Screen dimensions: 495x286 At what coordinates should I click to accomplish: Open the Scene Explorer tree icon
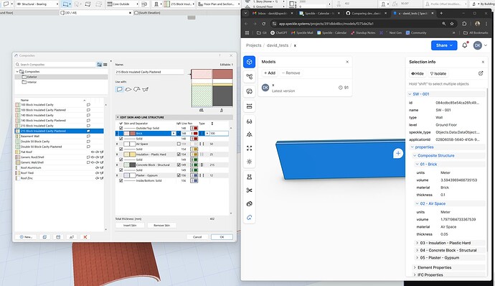pyautogui.click(x=250, y=77)
